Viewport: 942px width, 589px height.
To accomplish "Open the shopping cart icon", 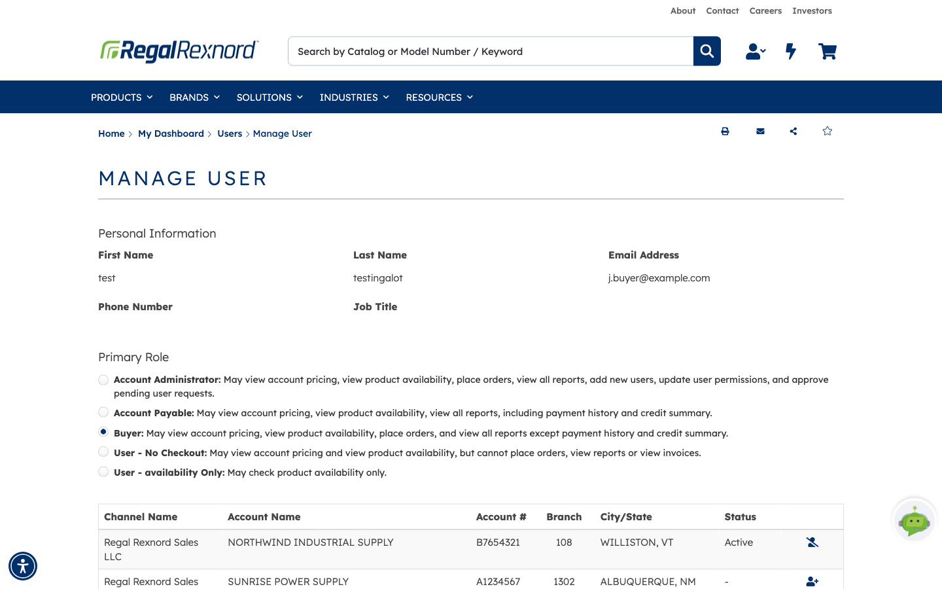I will (x=828, y=52).
